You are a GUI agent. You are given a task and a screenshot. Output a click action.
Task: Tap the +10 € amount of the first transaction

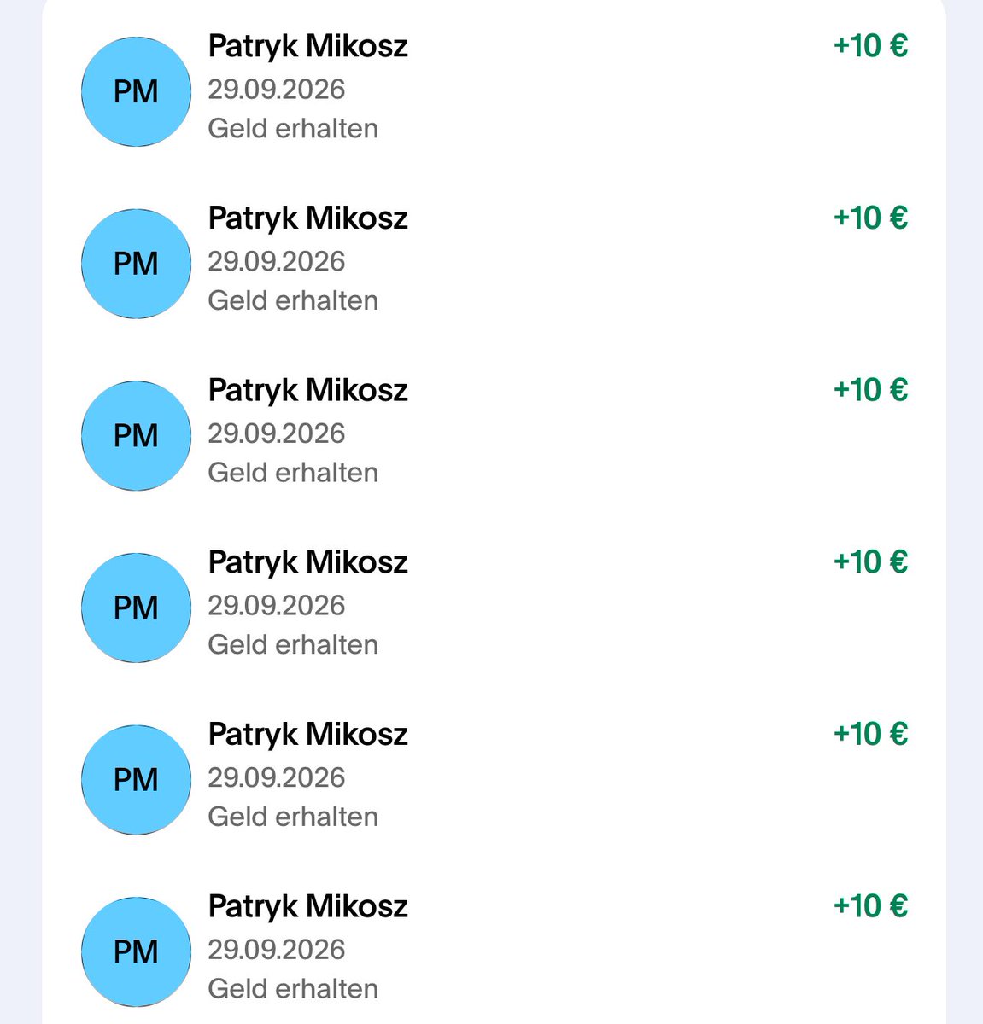[x=870, y=45]
